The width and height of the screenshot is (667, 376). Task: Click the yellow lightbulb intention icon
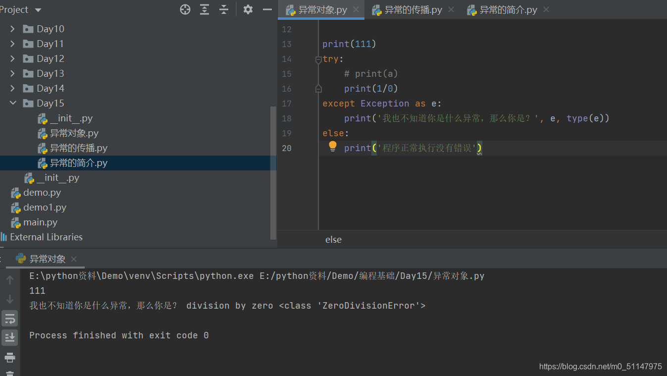pos(333,146)
